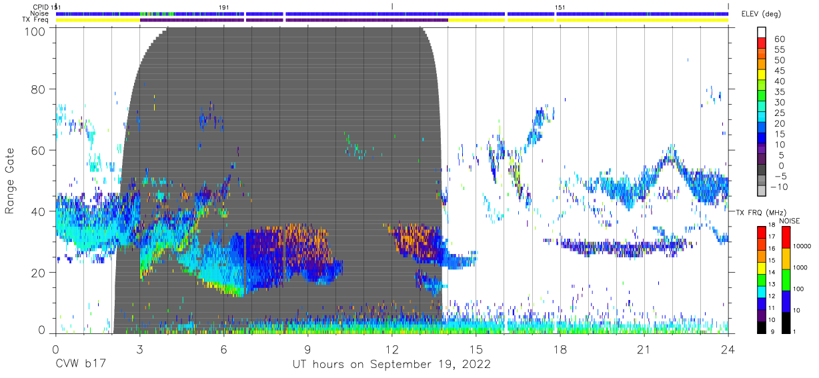Click the CPID value "191" above noise bar
Image resolution: width=819 pixels, height=378 pixels.
pyautogui.click(x=224, y=7)
